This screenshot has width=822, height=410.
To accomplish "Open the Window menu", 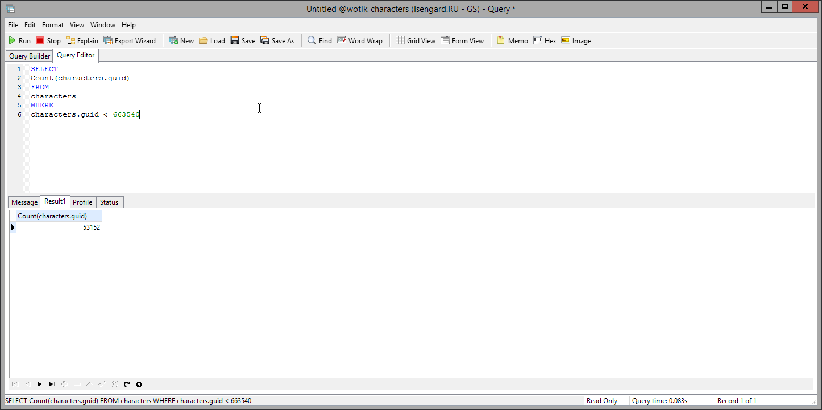I will [103, 25].
